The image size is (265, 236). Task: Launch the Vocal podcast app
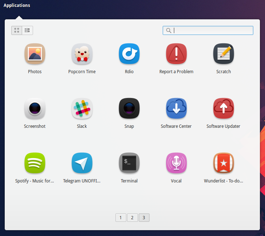[x=176, y=163]
